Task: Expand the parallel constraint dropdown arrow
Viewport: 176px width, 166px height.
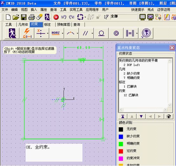Action: [92, 33]
